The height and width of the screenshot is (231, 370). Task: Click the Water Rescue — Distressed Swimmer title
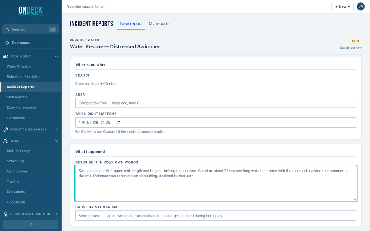tap(115, 47)
